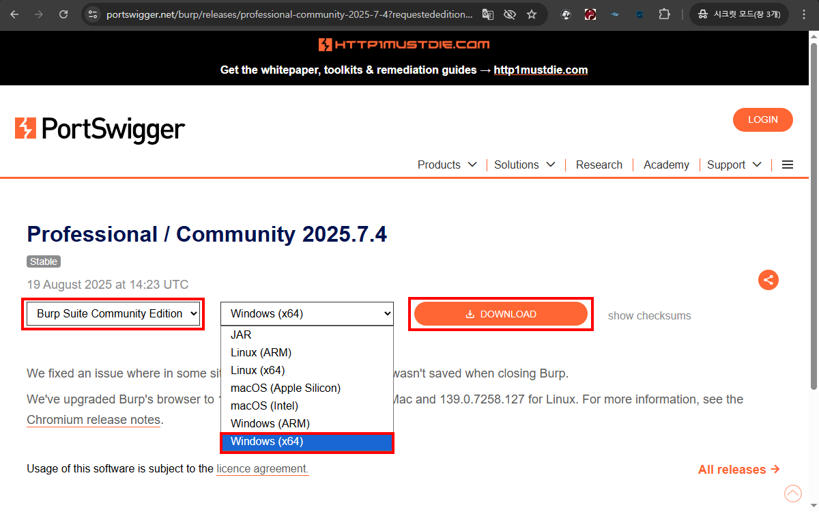Screen dimensions: 819x512
Task: Click the eye-slash tracking protection icon
Action: [x=510, y=14]
